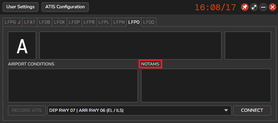Click the CONNECT button
278x123 pixels.
[252, 111]
